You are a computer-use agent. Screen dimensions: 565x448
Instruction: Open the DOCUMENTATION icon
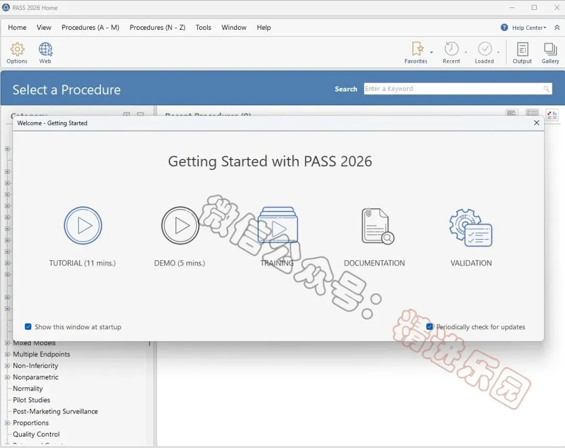(x=378, y=226)
